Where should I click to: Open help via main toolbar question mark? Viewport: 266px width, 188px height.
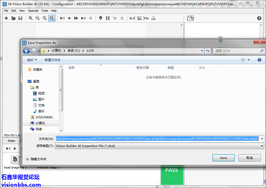pyautogui.click(x=259, y=18)
